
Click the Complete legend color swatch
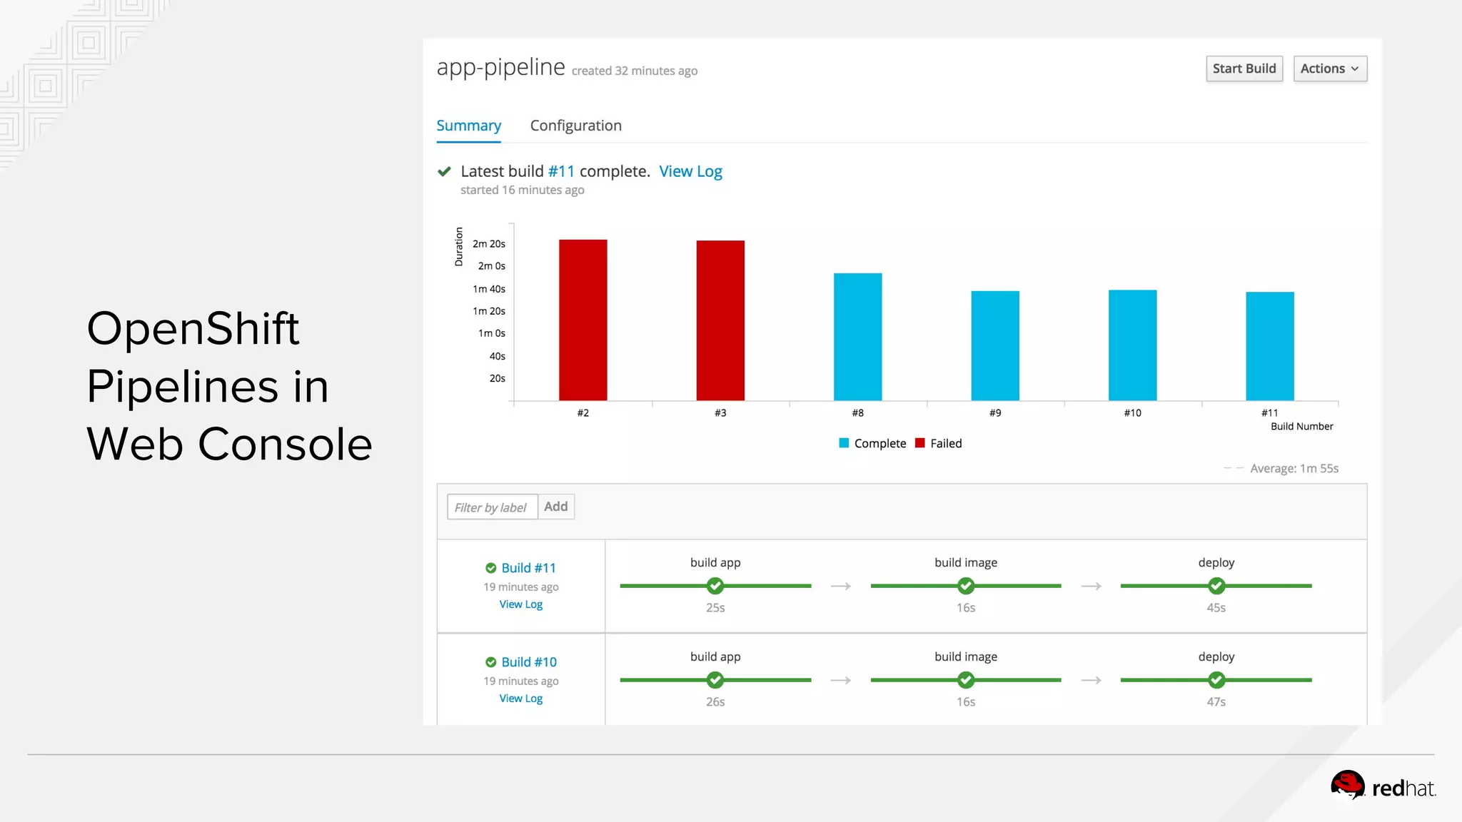pos(844,443)
